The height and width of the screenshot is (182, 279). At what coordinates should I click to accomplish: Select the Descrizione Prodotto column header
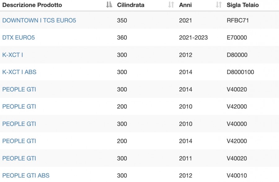pyautogui.click(x=32, y=5)
